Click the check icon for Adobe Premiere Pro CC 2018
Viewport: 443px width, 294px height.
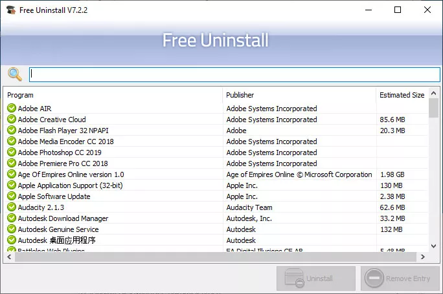pos(12,163)
